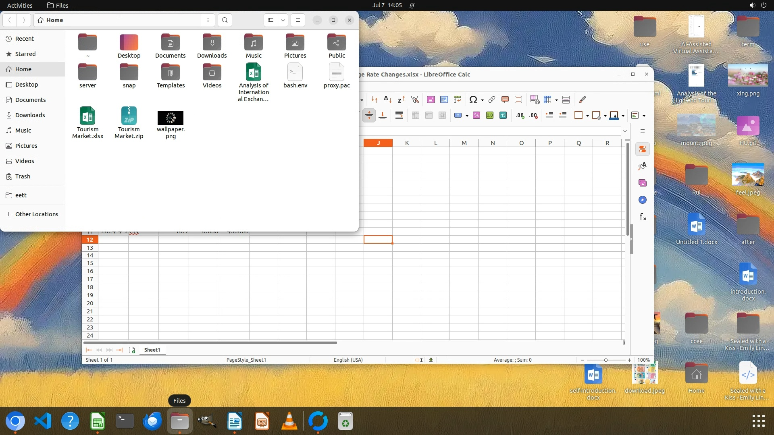Toggle list view in Files
774x435 pixels.
pyautogui.click(x=271, y=20)
